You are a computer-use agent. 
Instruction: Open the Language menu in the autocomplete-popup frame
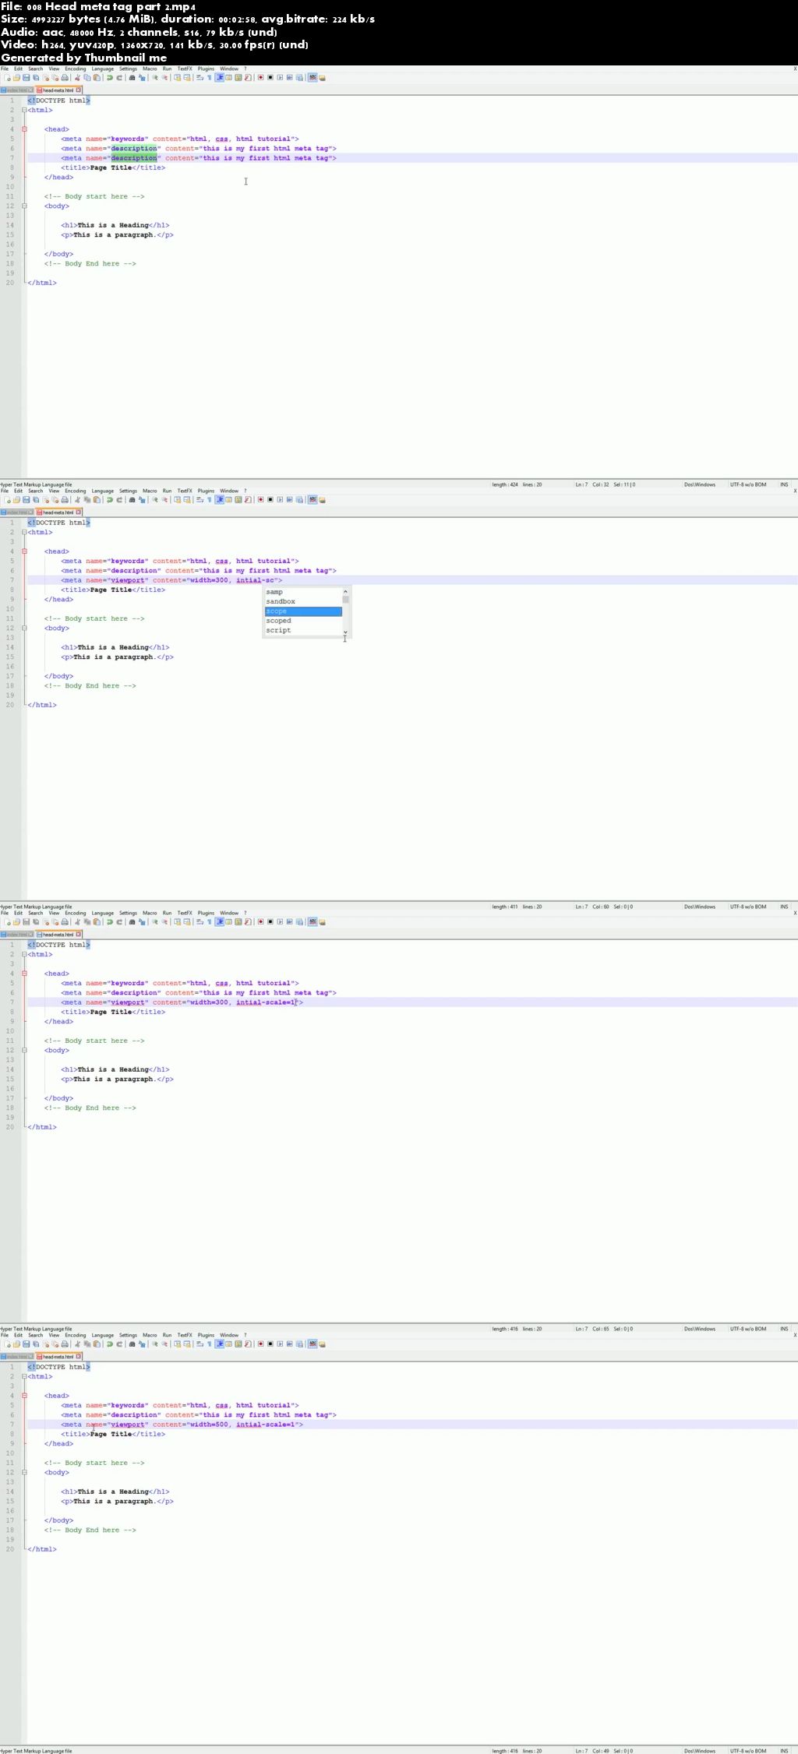tap(102, 491)
